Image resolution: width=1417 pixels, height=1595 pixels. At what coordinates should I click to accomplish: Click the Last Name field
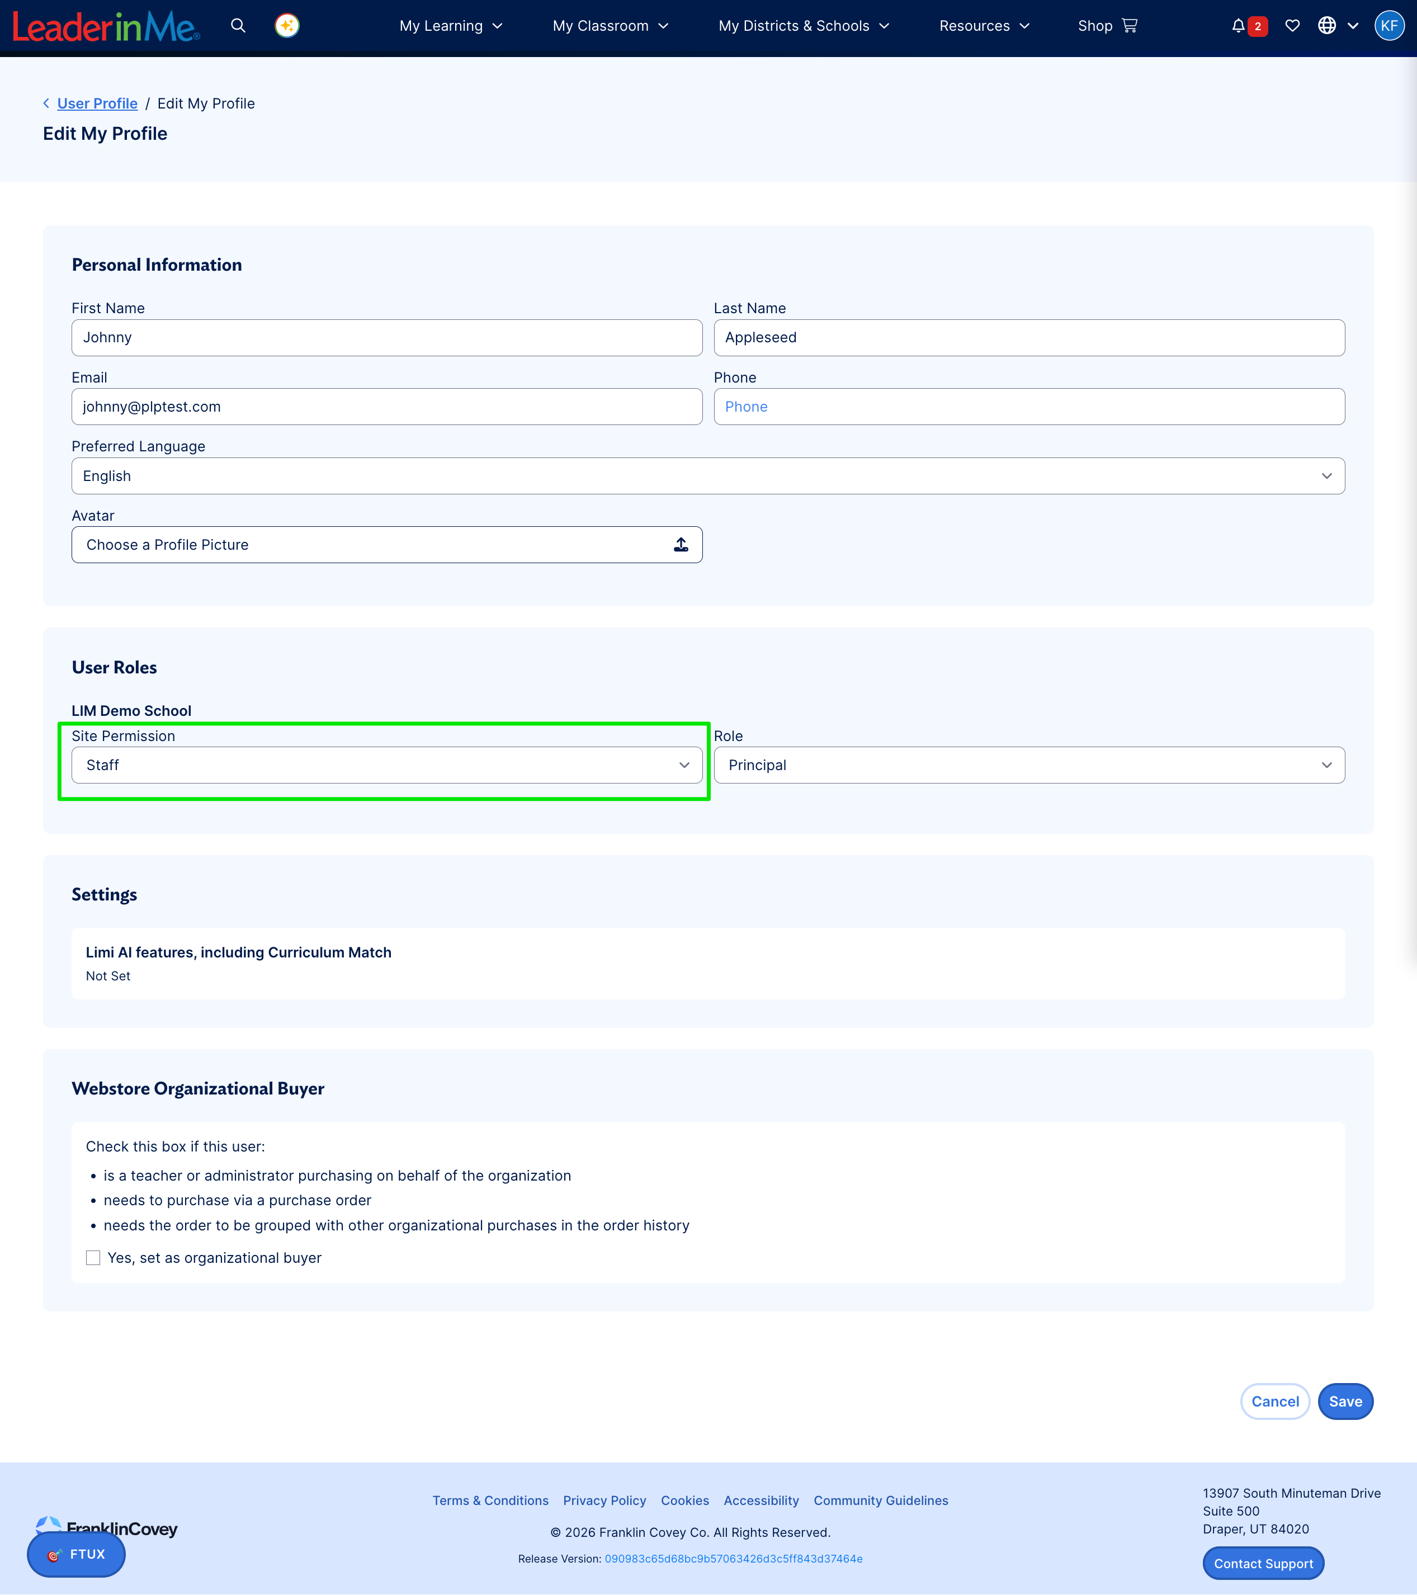coord(1029,338)
